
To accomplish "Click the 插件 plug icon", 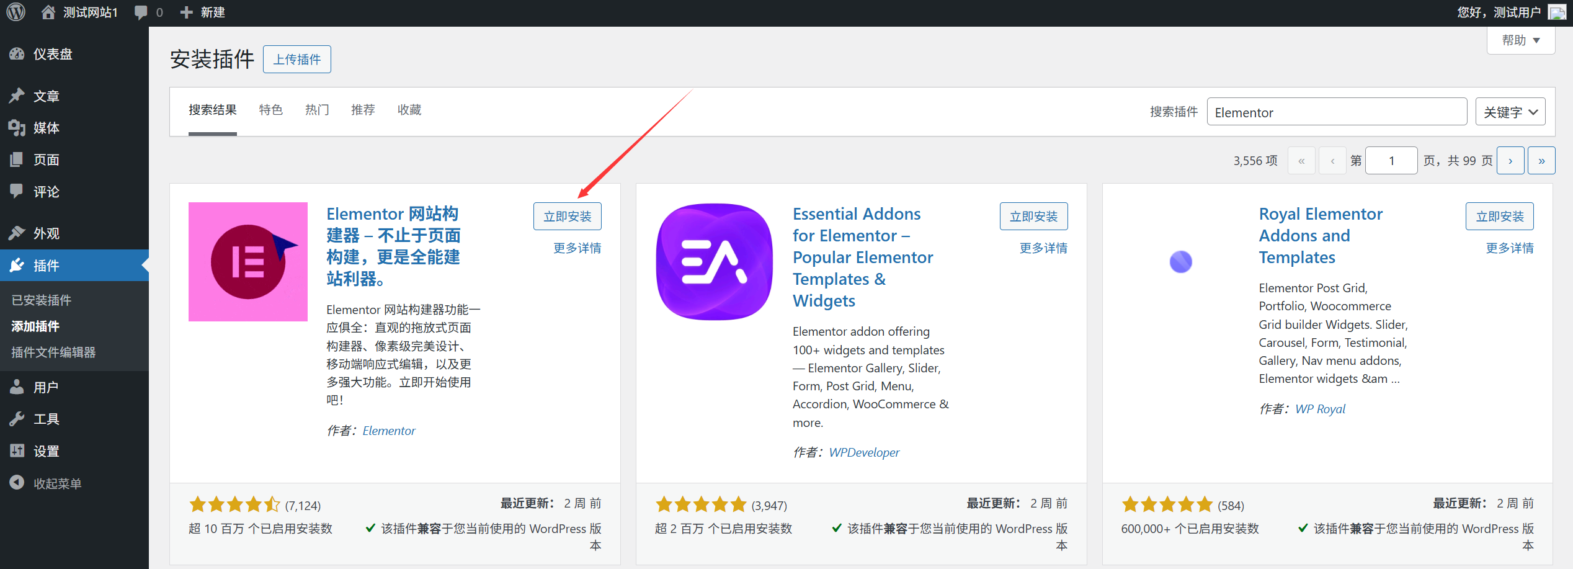I will (x=17, y=266).
